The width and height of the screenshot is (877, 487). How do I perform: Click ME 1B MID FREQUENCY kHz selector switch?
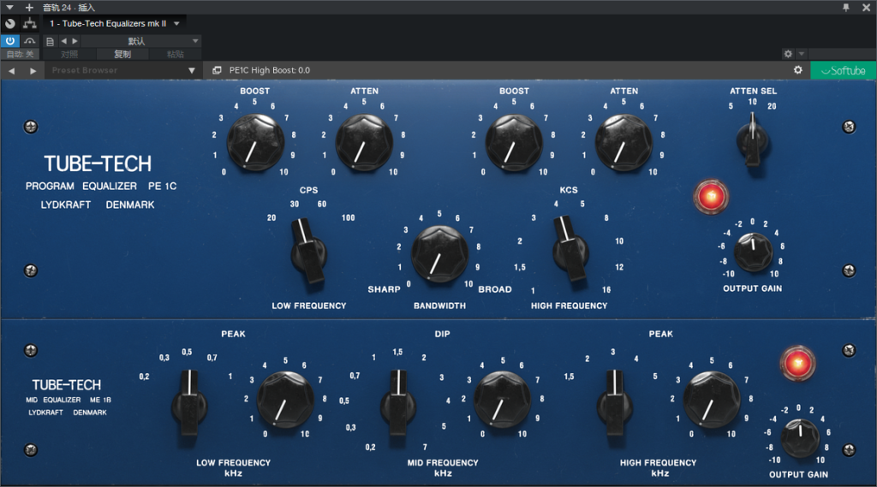coord(398,404)
